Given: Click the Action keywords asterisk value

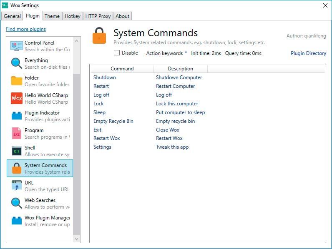Looking at the screenshot, I should pyautogui.click(x=186, y=52).
